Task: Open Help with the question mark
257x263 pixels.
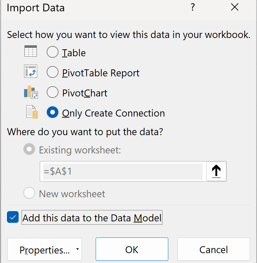Action: coord(193,8)
